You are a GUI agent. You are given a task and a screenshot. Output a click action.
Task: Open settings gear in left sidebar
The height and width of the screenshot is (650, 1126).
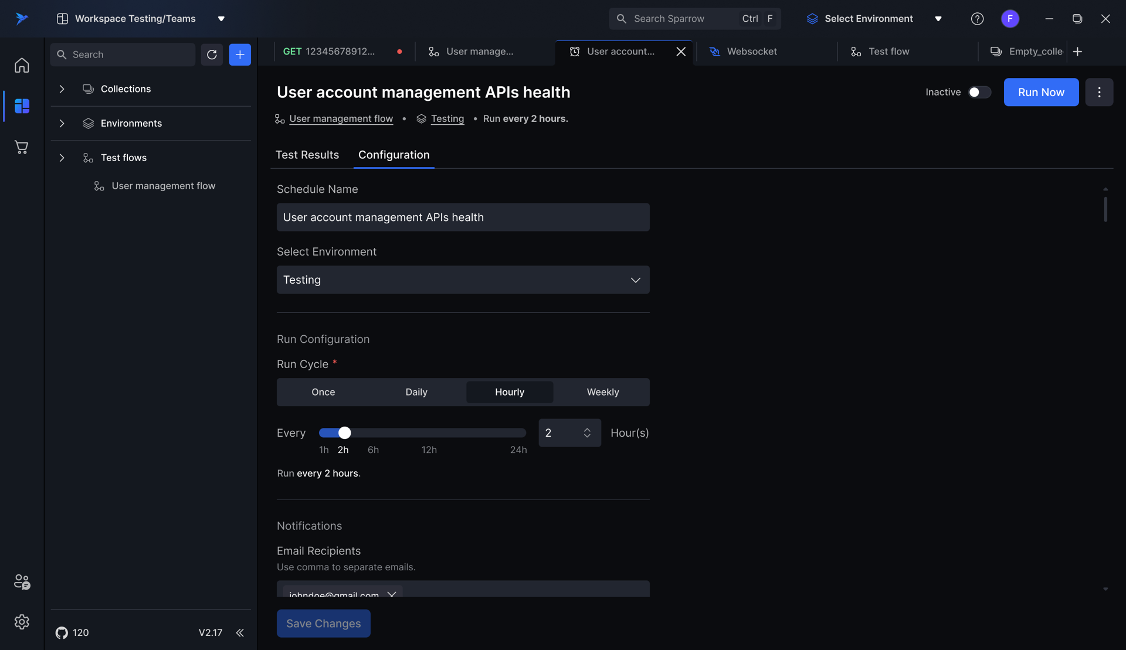[x=22, y=622]
